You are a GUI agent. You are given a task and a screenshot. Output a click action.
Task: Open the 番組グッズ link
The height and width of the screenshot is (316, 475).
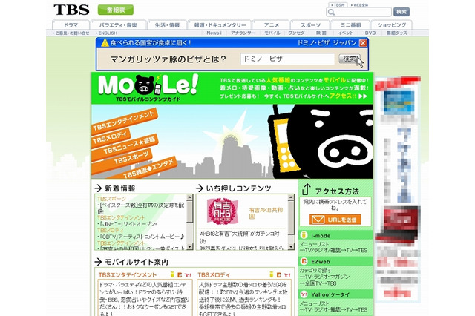(396, 33)
